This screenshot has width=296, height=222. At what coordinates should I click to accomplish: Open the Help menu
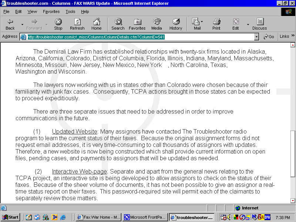tap(85, 12)
